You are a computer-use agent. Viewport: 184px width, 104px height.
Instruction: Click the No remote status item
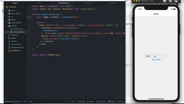(101, 101)
